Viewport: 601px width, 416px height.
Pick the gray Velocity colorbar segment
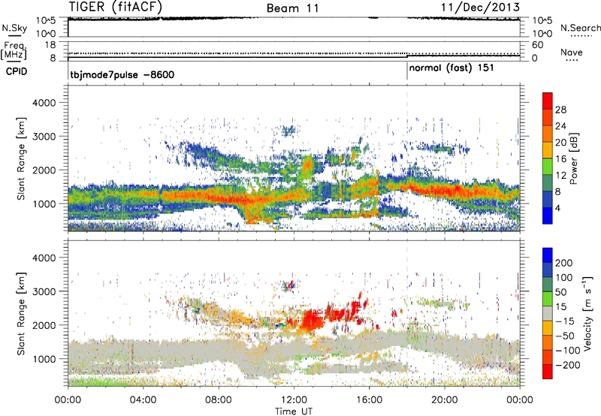tap(548, 313)
